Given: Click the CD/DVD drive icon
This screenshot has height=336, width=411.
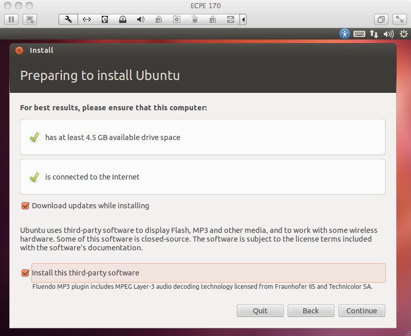Looking at the screenshot, I should [x=122, y=19].
